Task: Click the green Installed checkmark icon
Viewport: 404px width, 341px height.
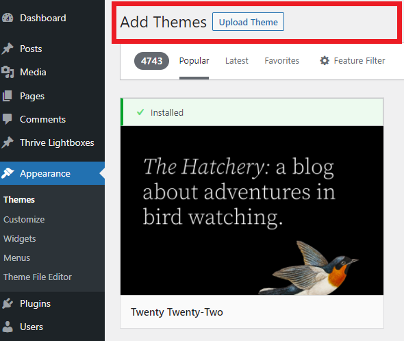Action: coord(140,112)
